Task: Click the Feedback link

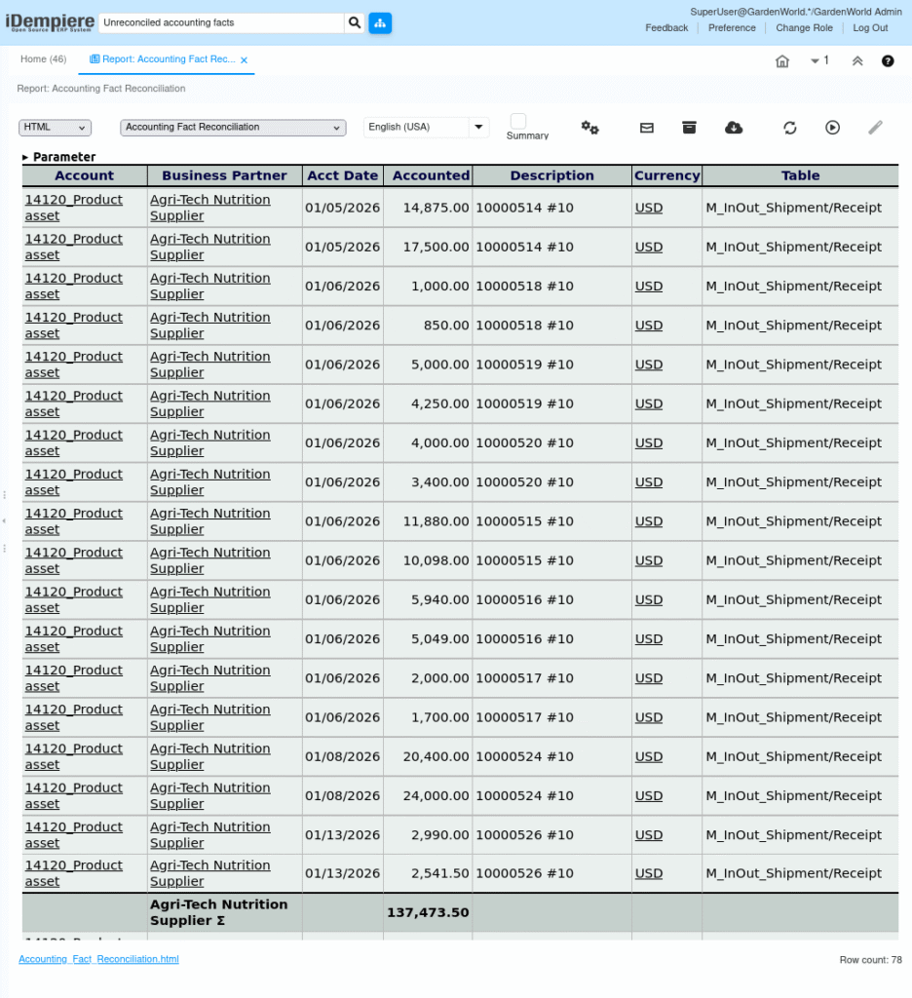Action: pos(666,28)
